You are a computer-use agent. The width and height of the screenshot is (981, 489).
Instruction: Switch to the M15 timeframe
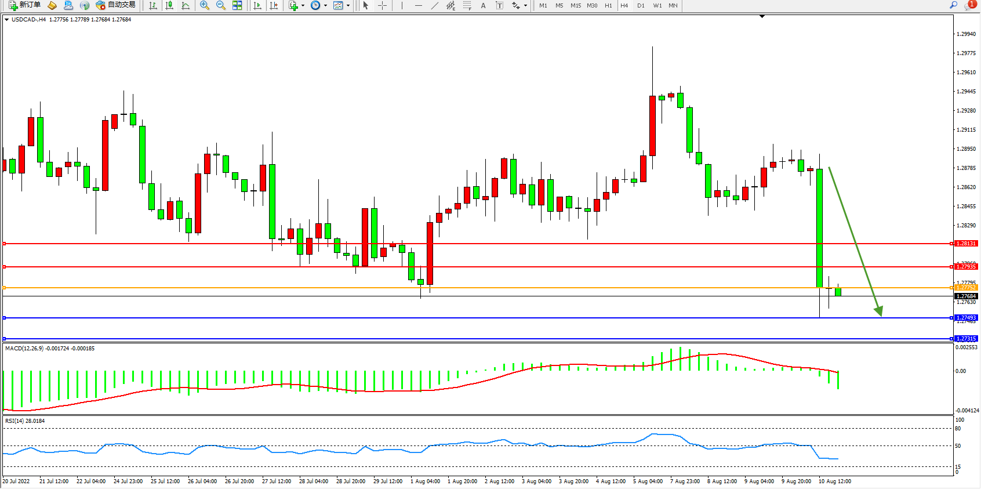click(x=575, y=5)
